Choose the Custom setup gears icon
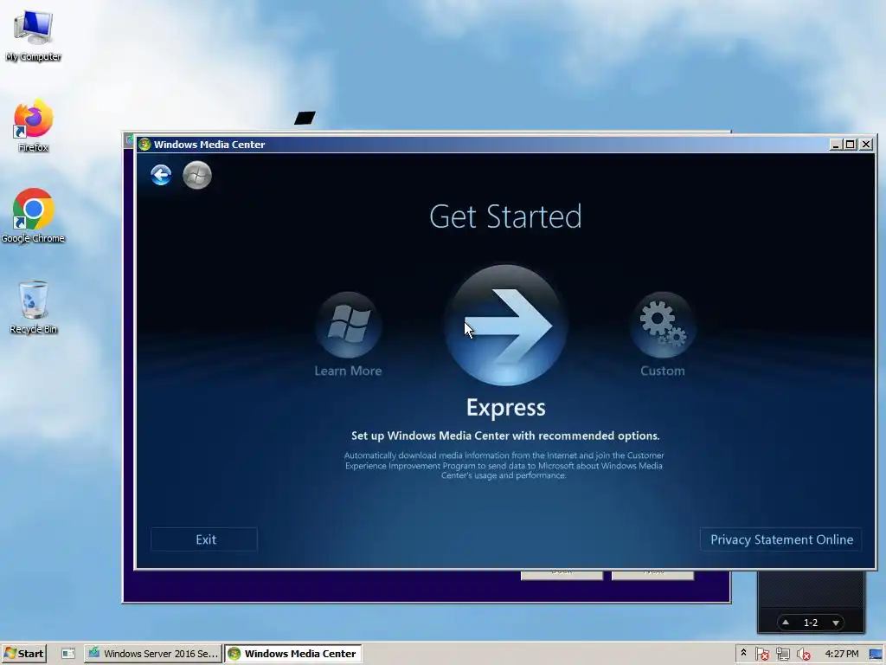The image size is (886, 665). [x=662, y=325]
